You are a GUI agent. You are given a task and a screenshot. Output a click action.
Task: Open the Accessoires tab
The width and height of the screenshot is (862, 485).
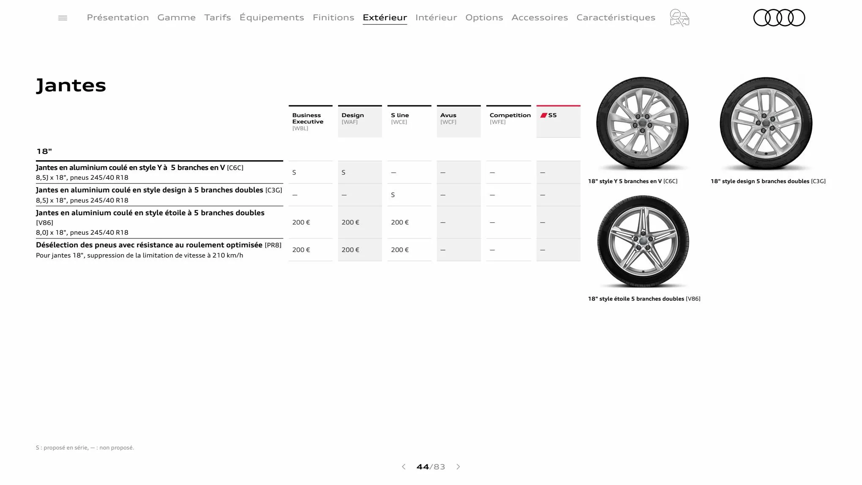pyautogui.click(x=540, y=17)
